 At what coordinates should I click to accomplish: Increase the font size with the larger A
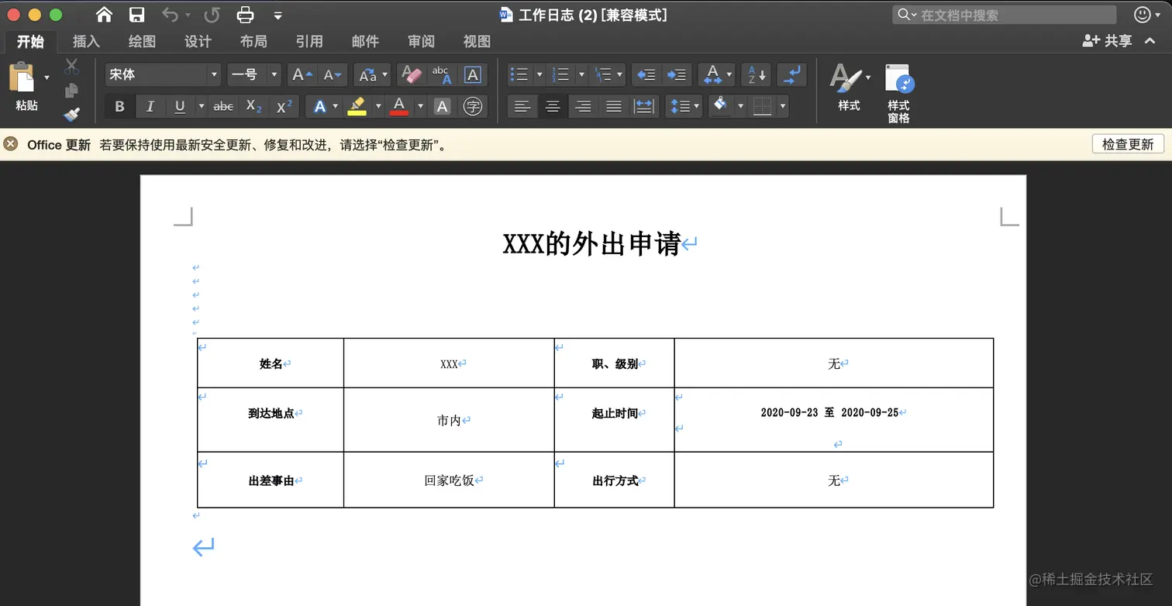pos(301,74)
